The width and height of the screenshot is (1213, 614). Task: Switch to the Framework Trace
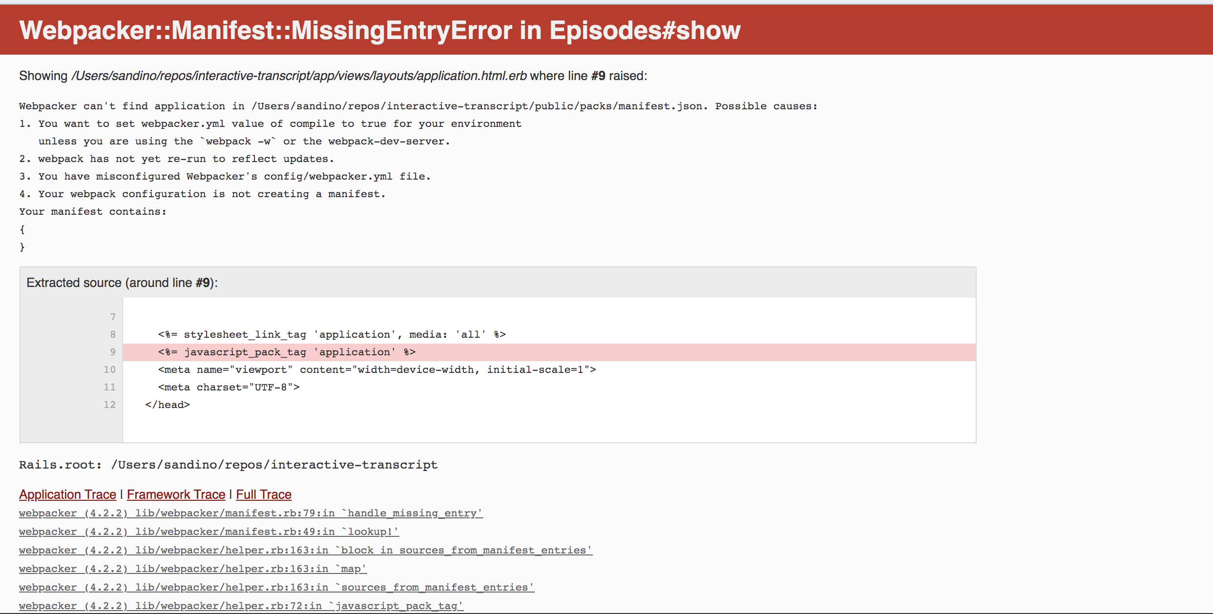[x=176, y=494]
